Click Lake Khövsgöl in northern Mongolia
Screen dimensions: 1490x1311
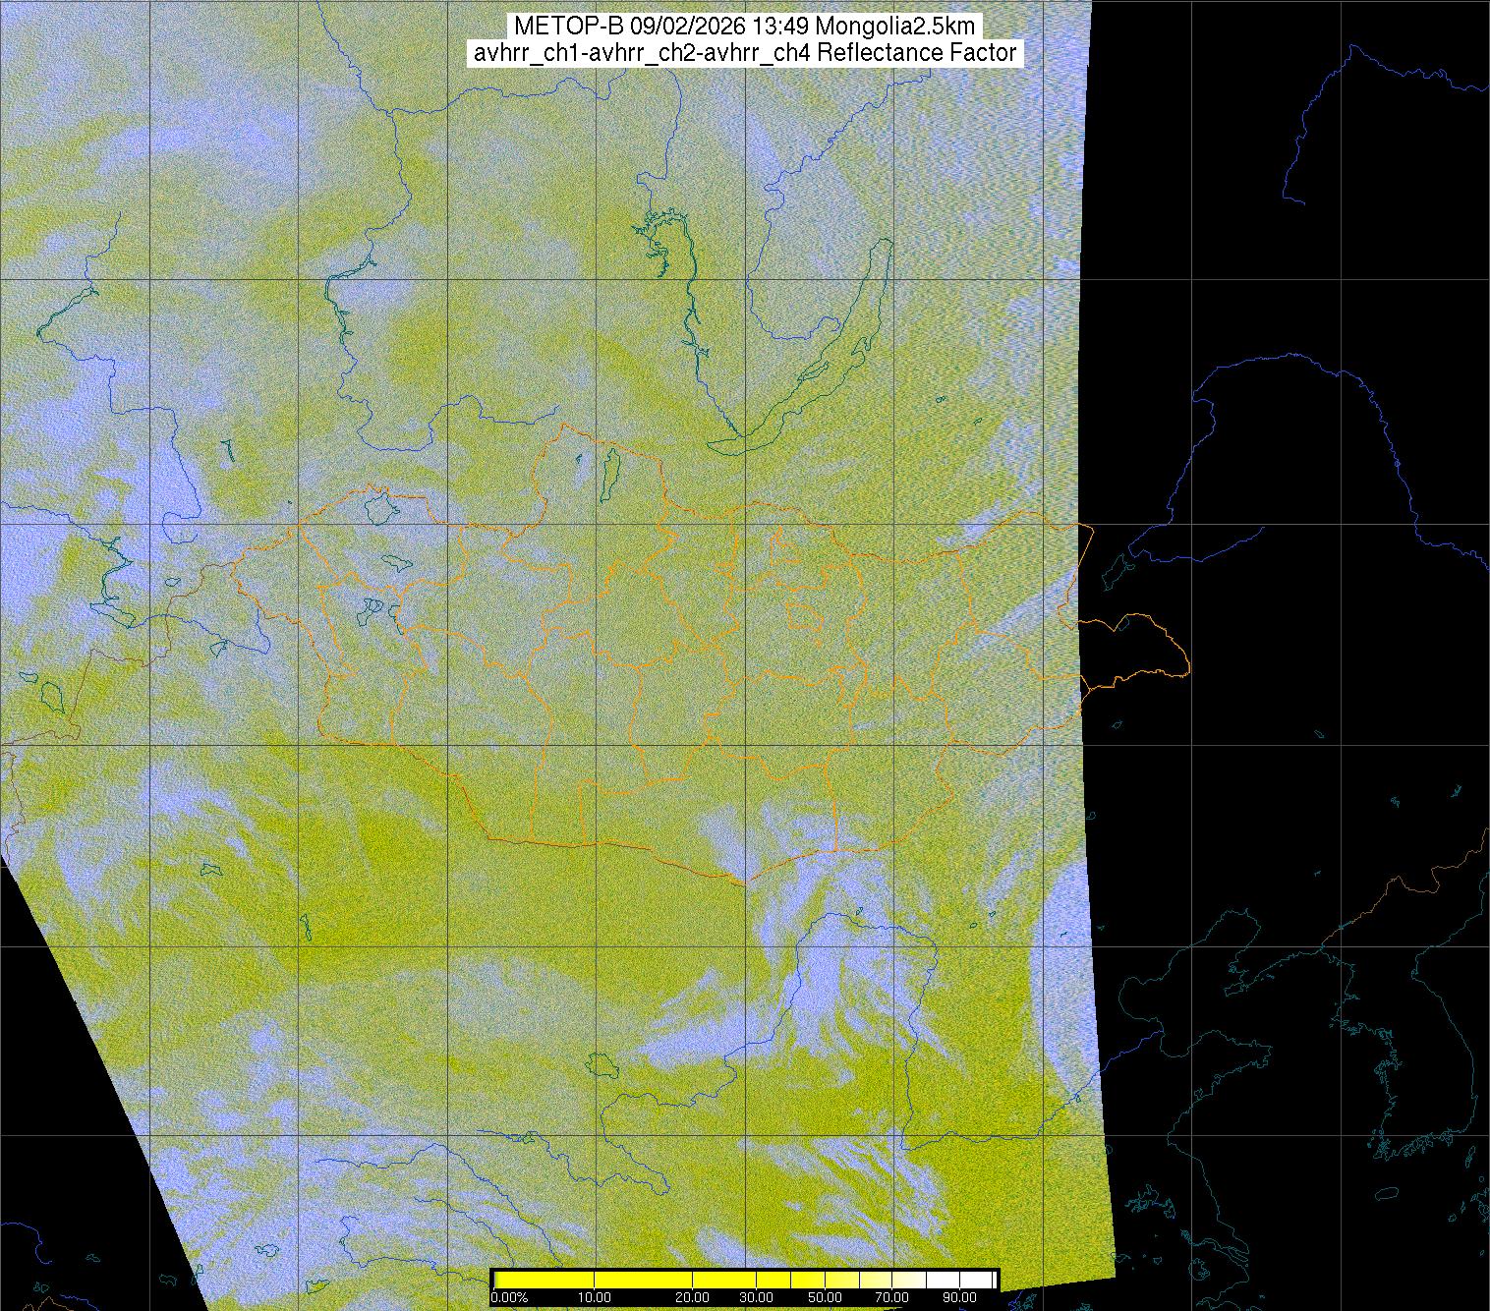pyautogui.click(x=610, y=470)
